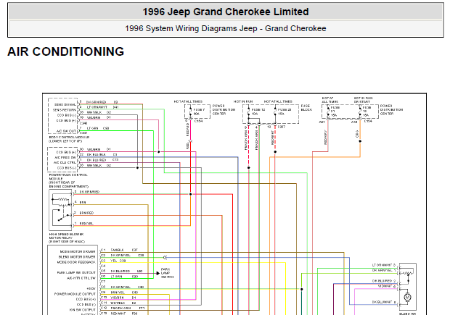Image resolution: width=450 pixels, height=315 pixels.
Task: Click the "DK BLU/BLK" wire label at pin 22
Action: pyautogui.click(x=102, y=155)
